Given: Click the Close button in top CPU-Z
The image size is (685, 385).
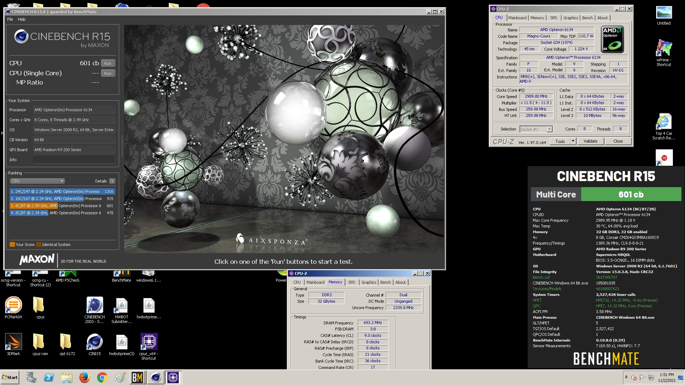Looking at the screenshot, I should 618,141.
